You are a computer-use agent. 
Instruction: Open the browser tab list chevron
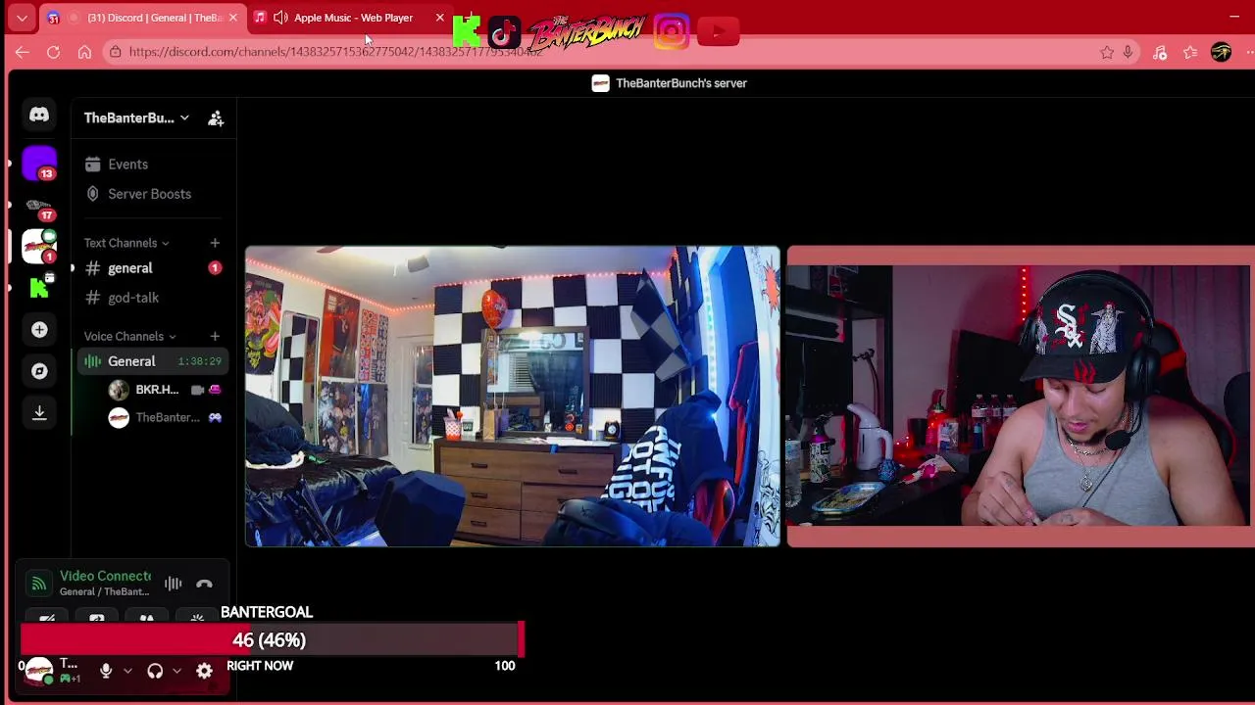(22, 18)
